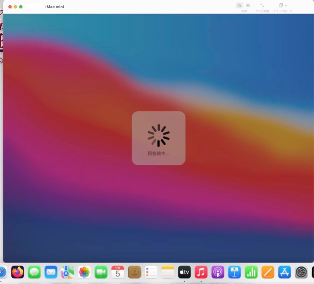Screen dimensions: 314x284
Task: Launch Keynote from the Dock
Action: [x=235, y=272]
